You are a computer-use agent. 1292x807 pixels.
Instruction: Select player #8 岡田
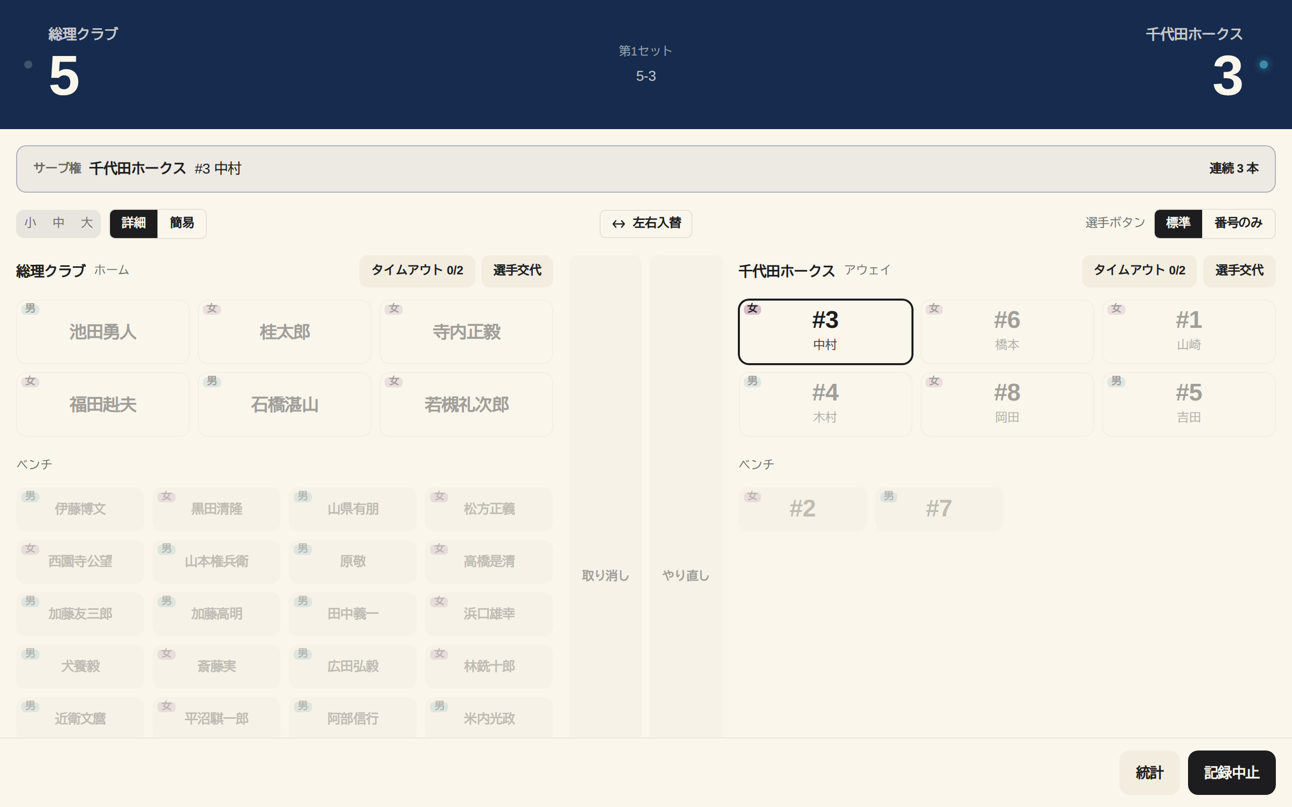coord(1007,405)
